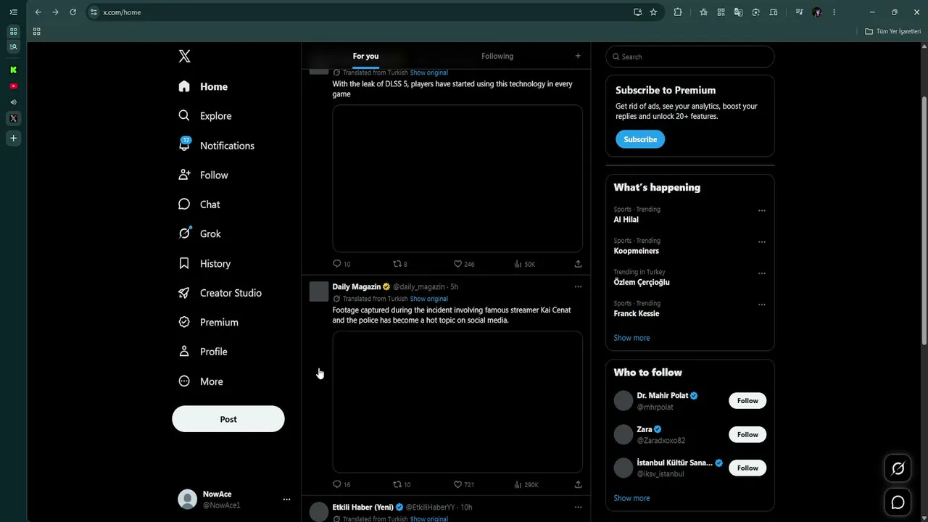928x522 pixels.
Task: Add a new timeline tab with plus
Action: [x=578, y=56]
